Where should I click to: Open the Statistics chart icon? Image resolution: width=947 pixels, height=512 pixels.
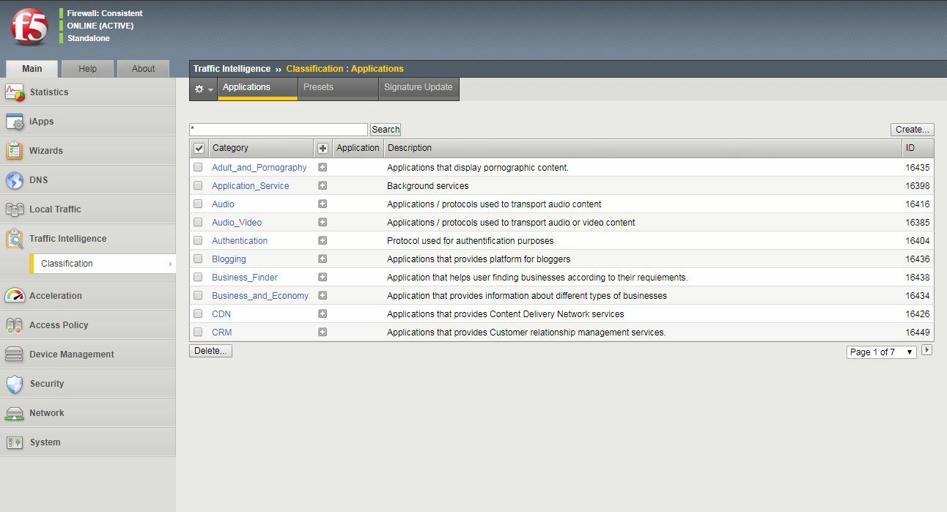(15, 92)
